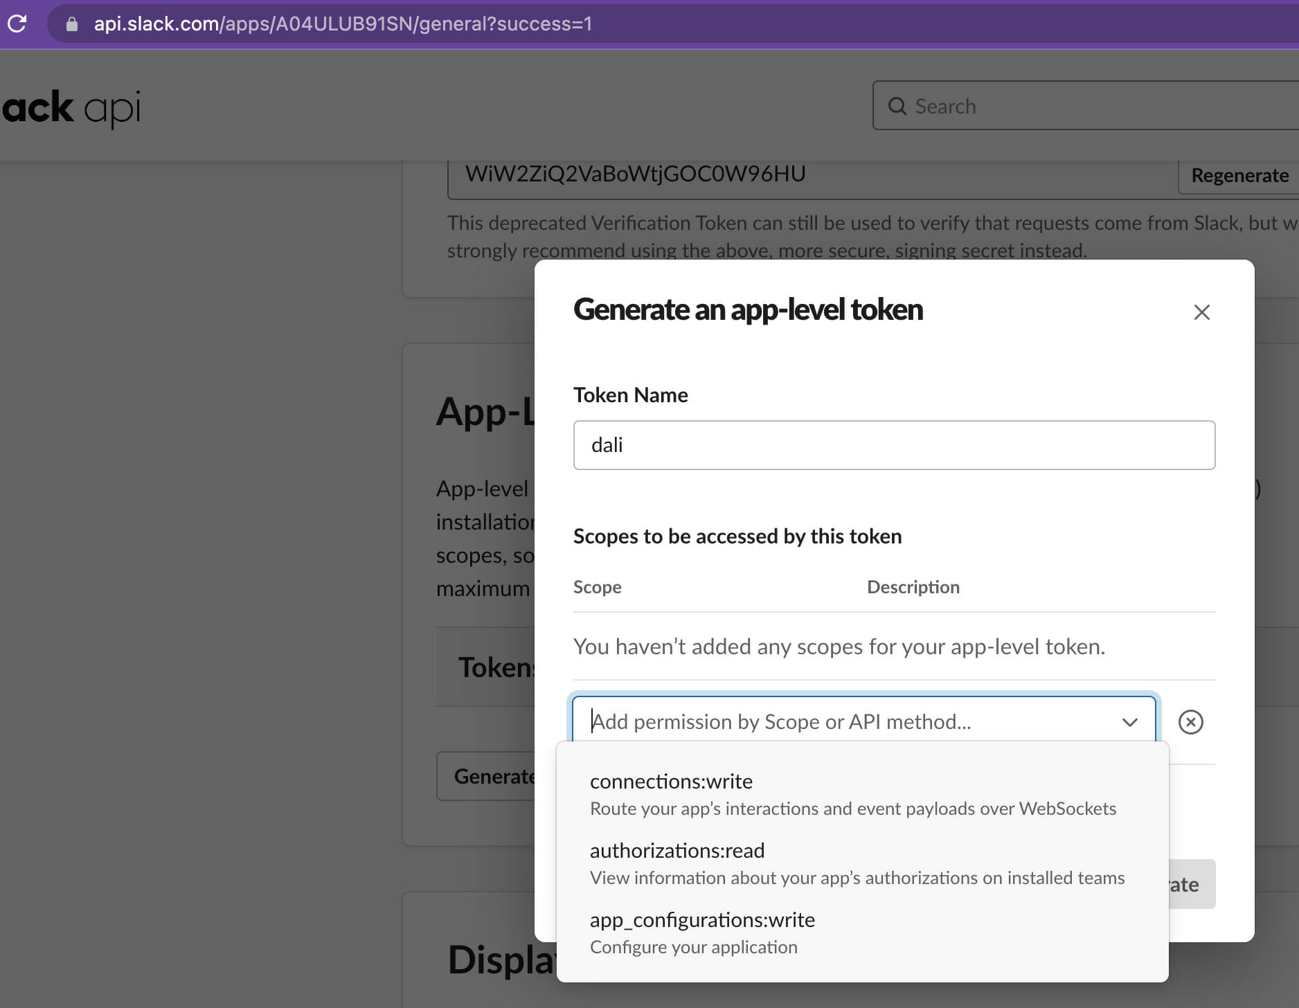Select the app_configurations:write scope
Image resolution: width=1299 pixels, height=1008 pixels.
[x=862, y=933]
